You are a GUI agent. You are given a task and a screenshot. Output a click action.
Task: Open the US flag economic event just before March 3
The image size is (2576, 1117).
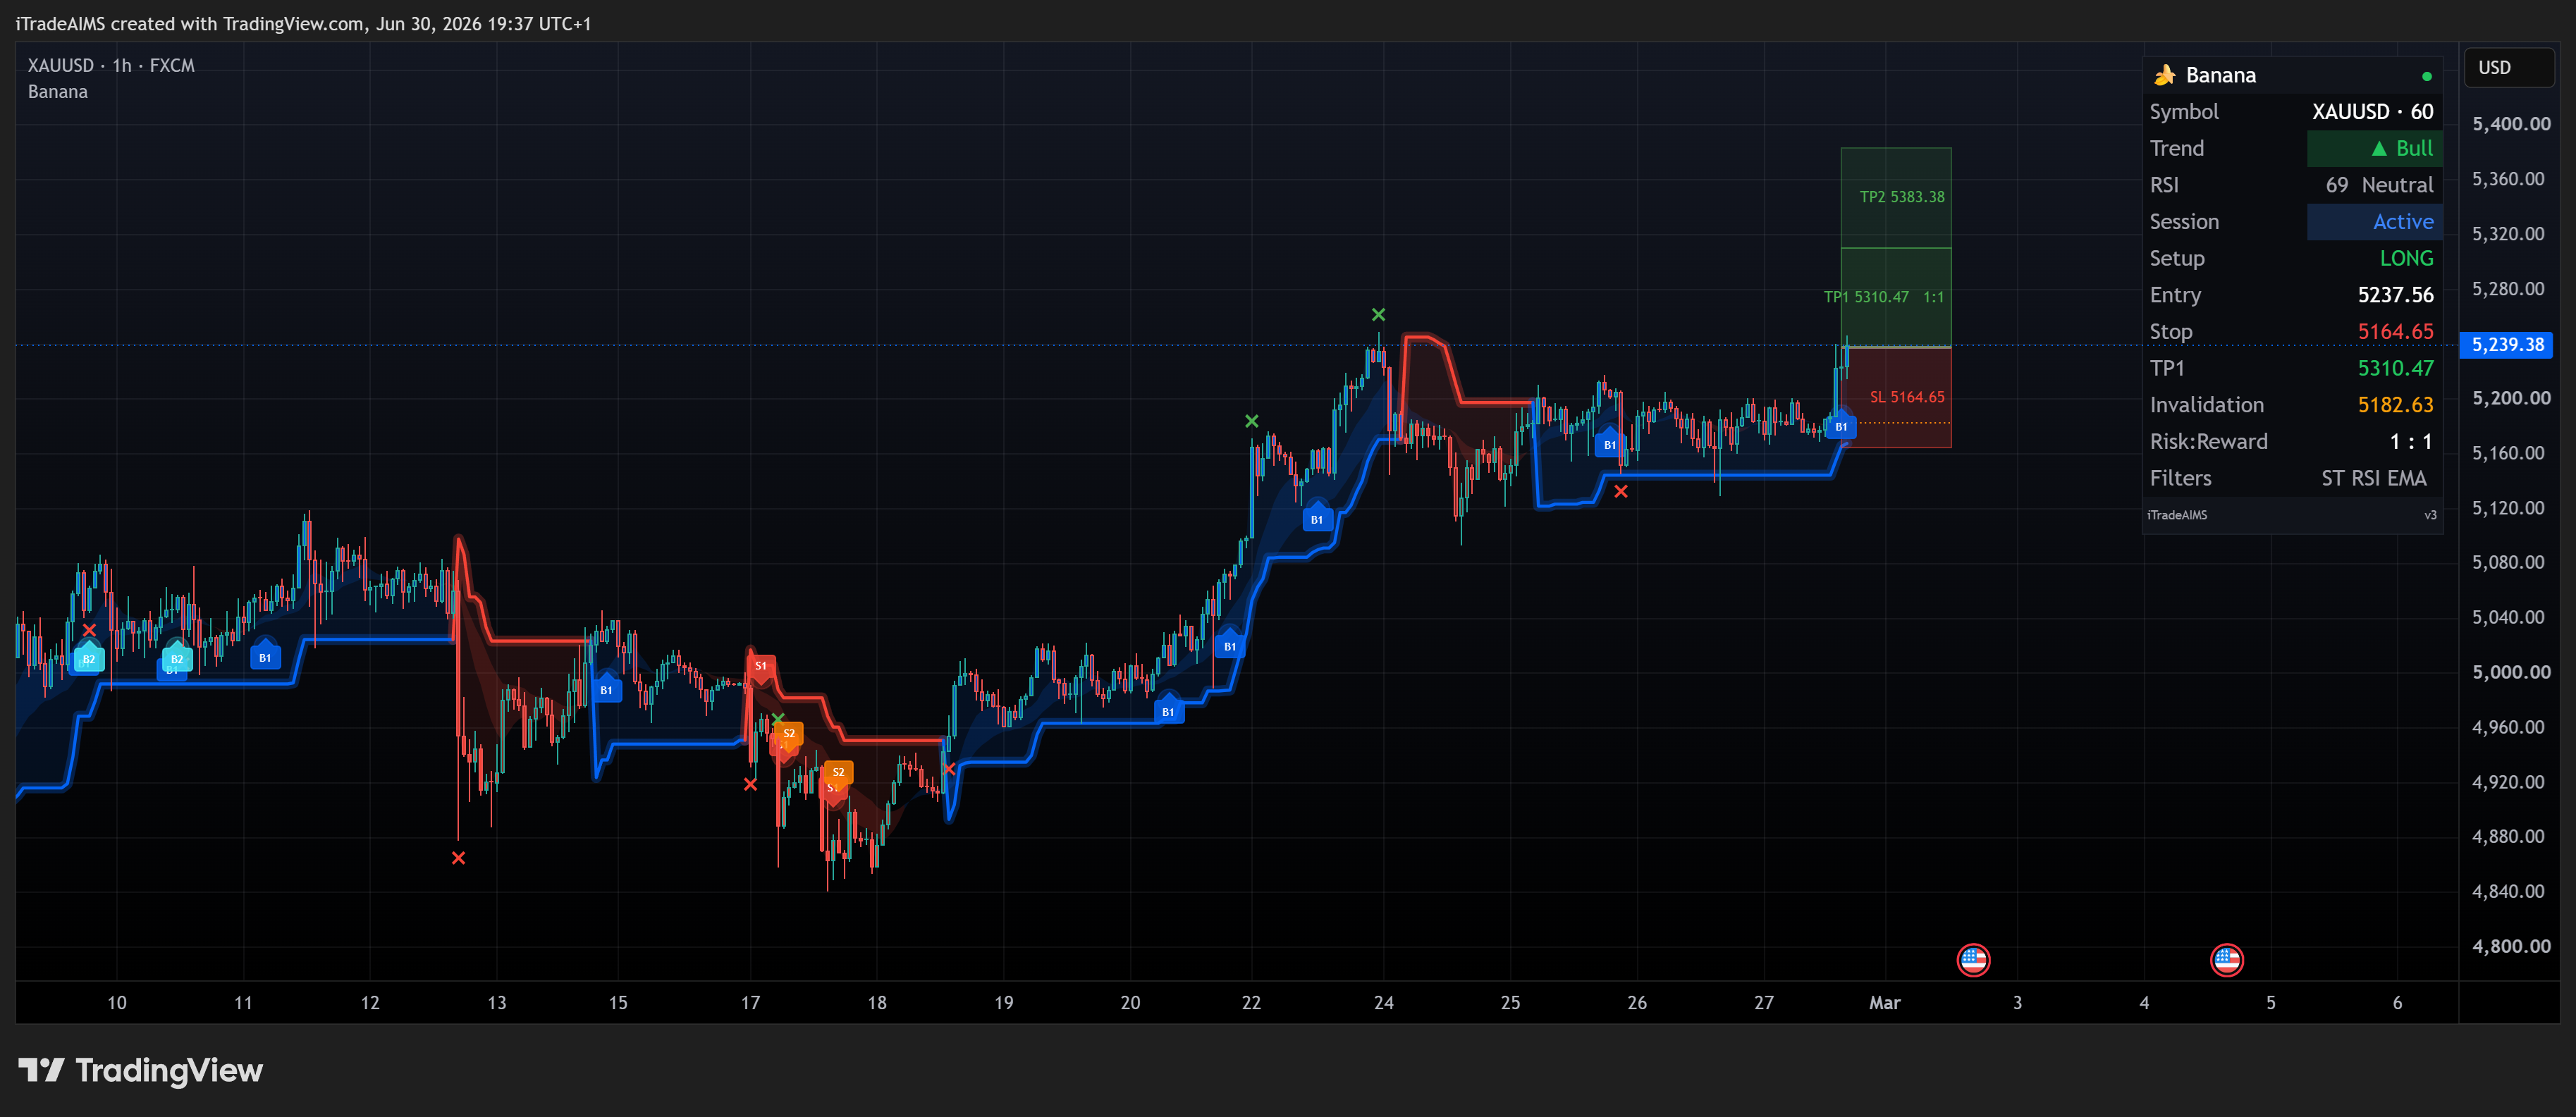coord(1973,960)
